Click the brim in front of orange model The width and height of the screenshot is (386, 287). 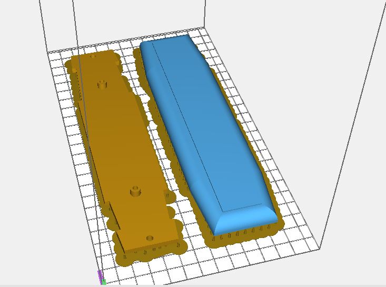click(x=153, y=258)
